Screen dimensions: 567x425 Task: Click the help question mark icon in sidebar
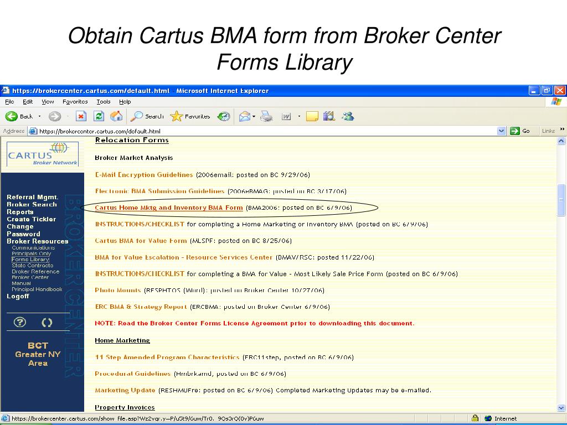pos(19,322)
